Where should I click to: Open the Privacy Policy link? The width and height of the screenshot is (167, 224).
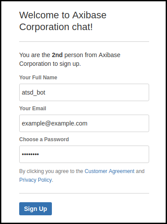(x=36, y=180)
